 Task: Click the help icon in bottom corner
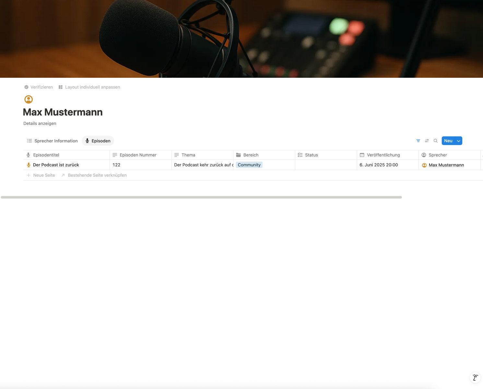click(475, 377)
